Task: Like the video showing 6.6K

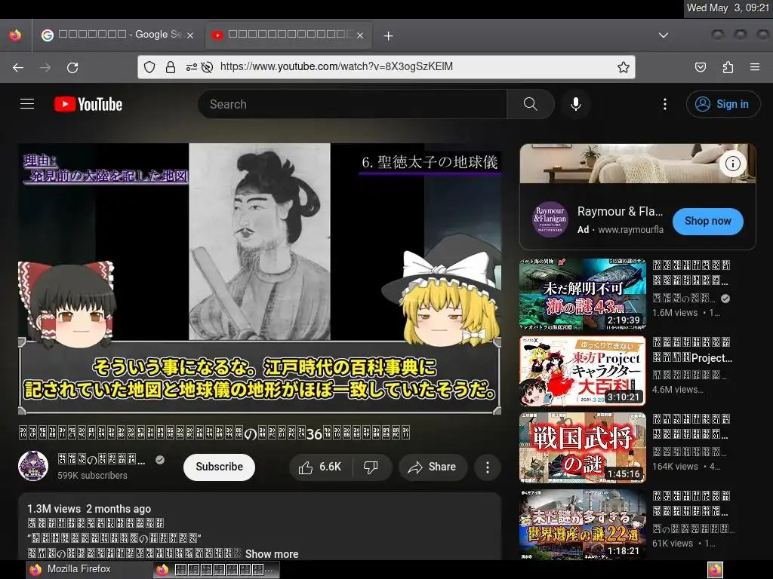Action: click(x=320, y=467)
